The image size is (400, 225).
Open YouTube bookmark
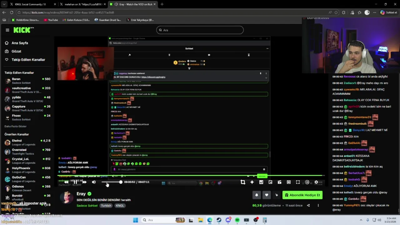pyautogui.click(x=51, y=20)
